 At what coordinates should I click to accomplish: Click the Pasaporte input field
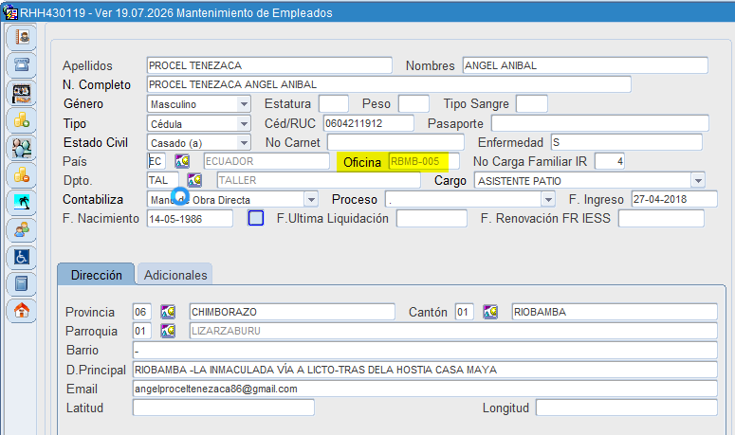click(600, 123)
